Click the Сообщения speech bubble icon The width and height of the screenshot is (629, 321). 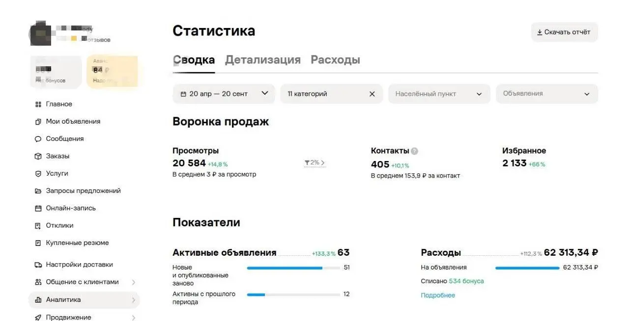point(38,139)
